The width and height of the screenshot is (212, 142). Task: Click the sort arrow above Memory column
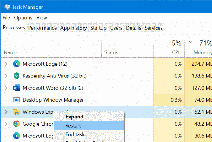point(190,42)
